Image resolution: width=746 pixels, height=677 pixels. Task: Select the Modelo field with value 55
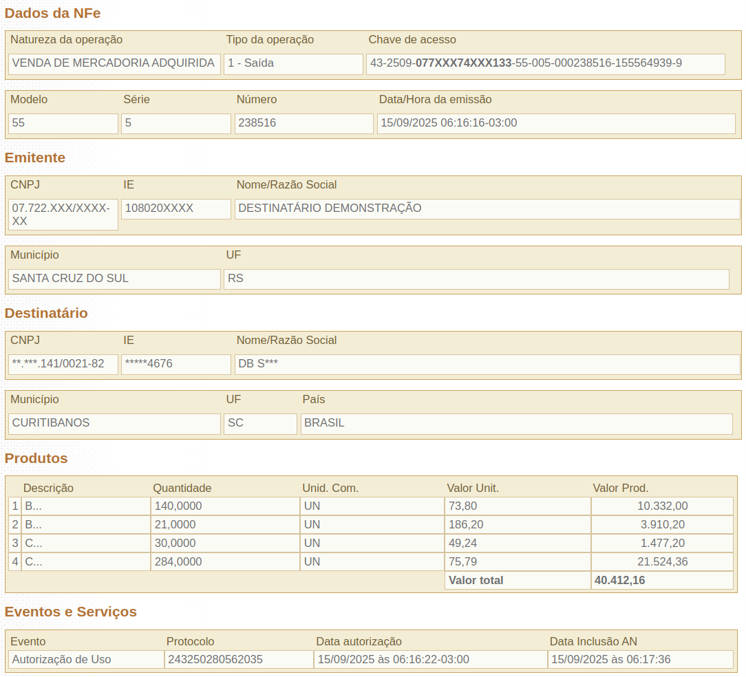click(x=63, y=123)
